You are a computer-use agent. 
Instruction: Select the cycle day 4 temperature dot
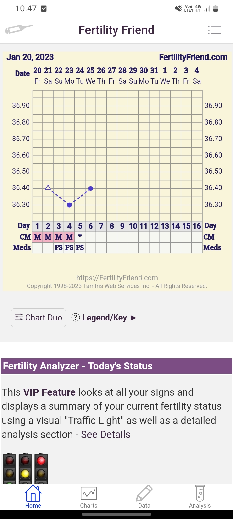pyautogui.click(x=69, y=205)
